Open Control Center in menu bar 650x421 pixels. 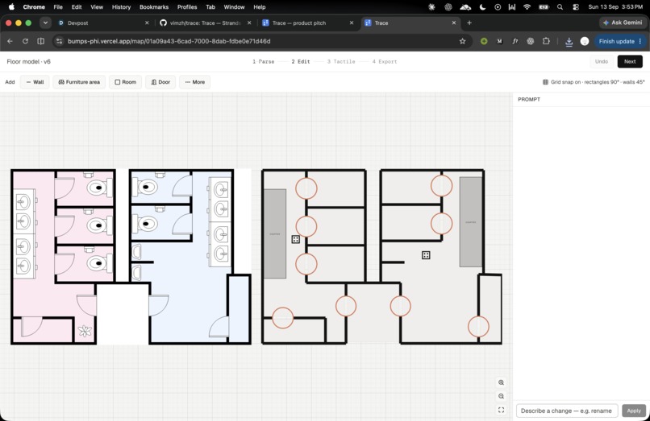(x=575, y=7)
